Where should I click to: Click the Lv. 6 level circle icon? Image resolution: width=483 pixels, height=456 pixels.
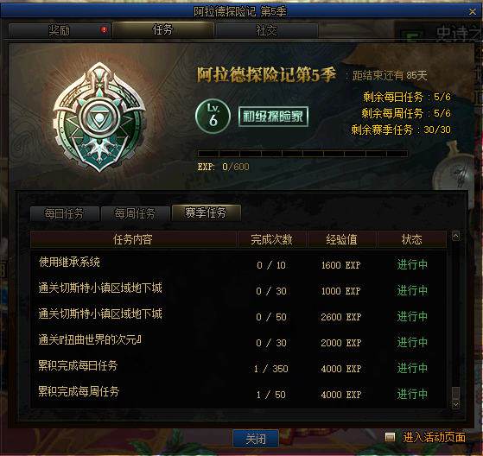tap(213, 116)
